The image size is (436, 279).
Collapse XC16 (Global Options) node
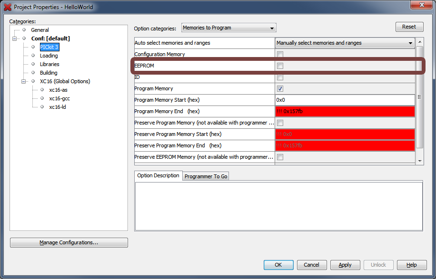coord(24,81)
